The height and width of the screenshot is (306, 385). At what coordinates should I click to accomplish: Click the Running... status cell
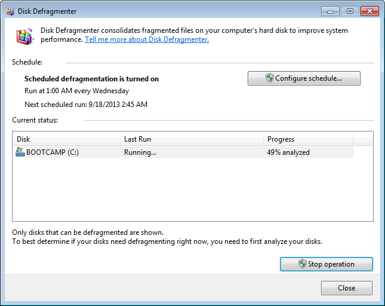(140, 152)
